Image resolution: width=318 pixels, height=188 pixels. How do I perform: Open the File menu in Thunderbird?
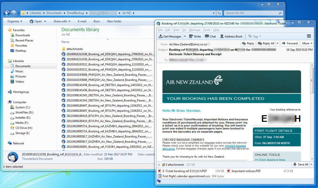160,30
